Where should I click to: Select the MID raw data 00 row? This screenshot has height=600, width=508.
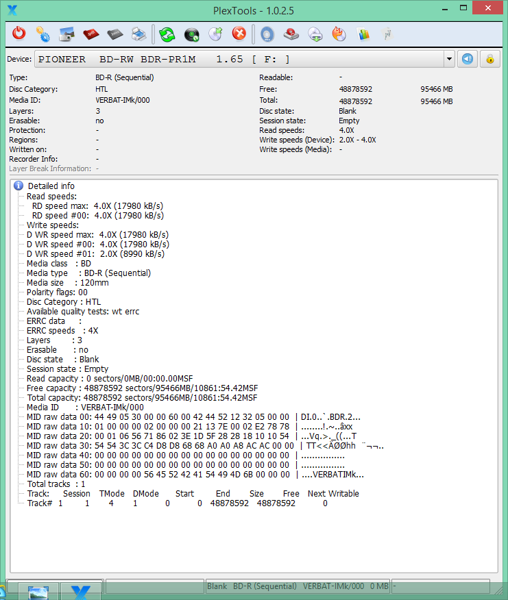click(x=193, y=416)
